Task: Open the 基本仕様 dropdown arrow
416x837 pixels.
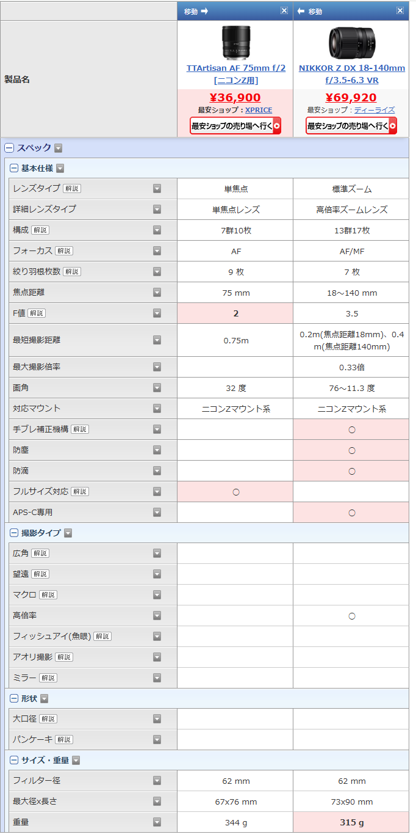Action: coord(60,169)
